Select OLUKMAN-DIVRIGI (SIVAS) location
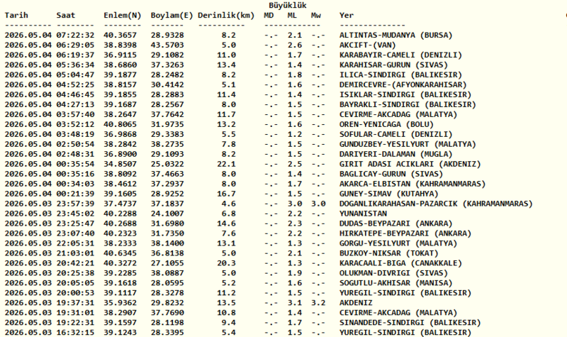This screenshot has width=567, height=337. [x=393, y=273]
